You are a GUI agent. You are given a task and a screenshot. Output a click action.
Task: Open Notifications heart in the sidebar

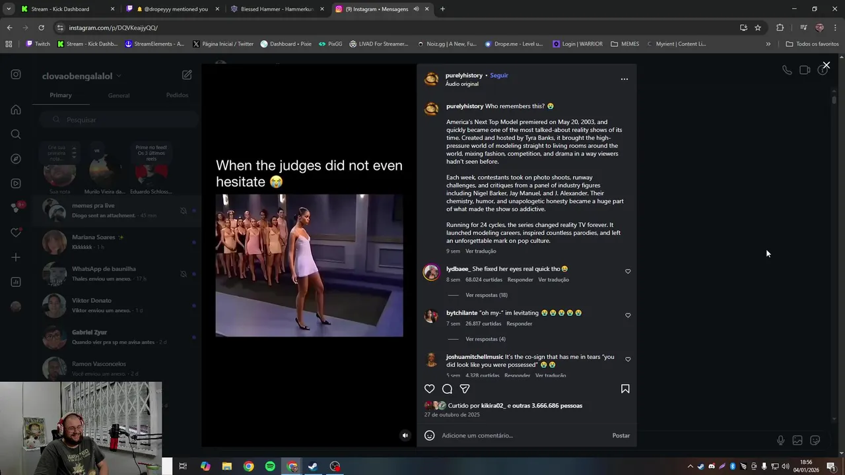coord(16,232)
